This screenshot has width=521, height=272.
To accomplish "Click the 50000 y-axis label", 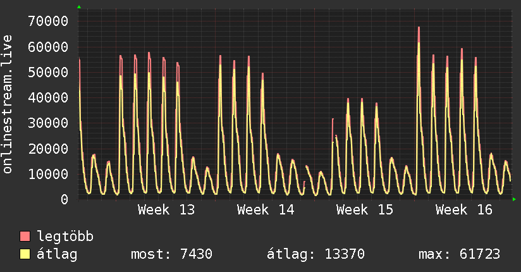I will tap(48, 72).
